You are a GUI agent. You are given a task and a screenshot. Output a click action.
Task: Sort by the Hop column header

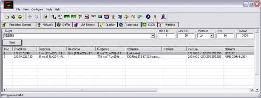[7, 49]
